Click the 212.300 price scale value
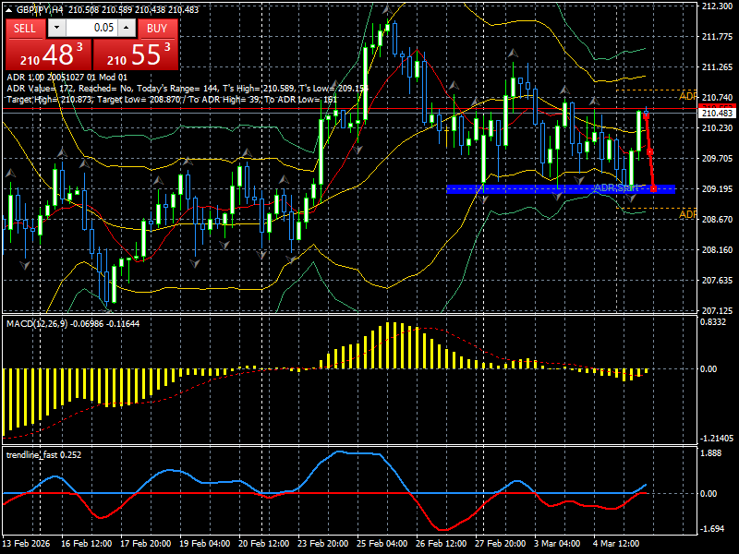 coord(717,6)
